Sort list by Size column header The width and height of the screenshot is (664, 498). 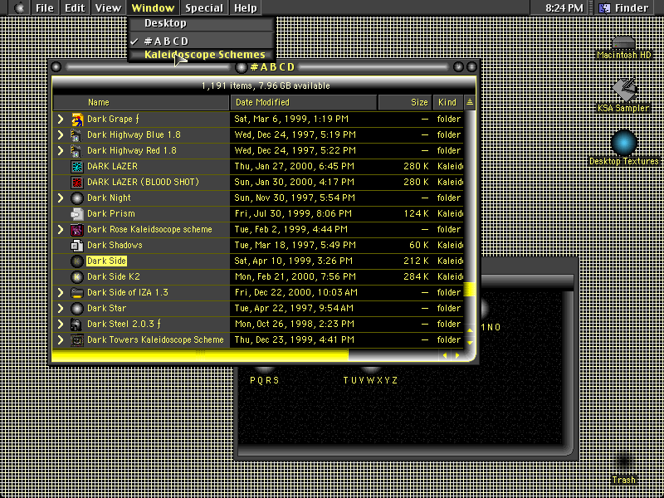[x=405, y=102]
